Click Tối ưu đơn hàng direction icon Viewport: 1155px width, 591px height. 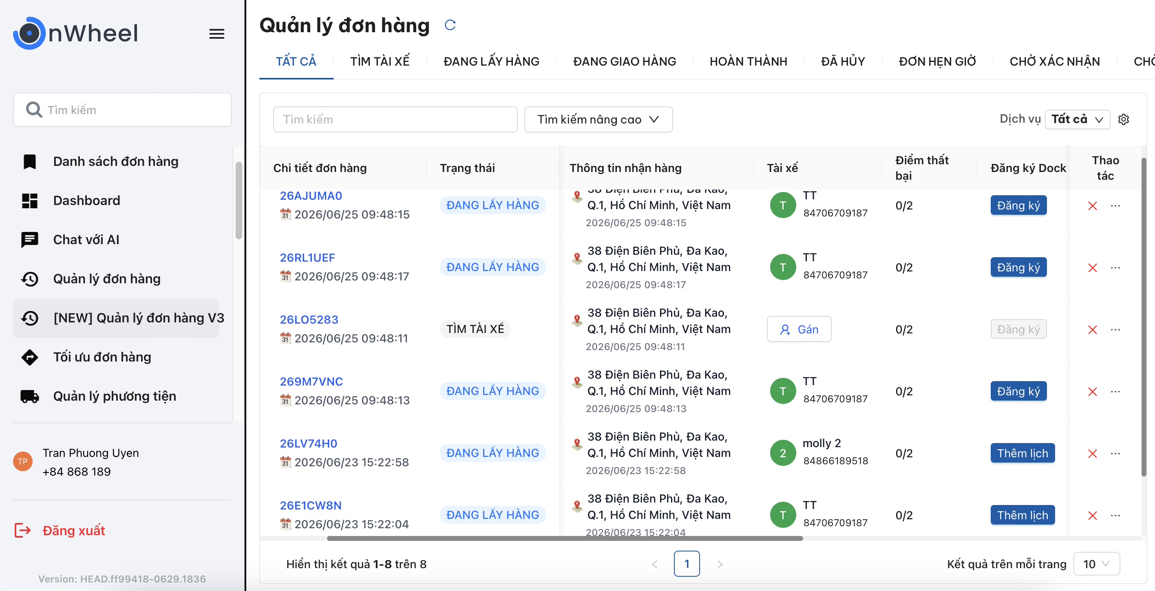click(x=30, y=357)
